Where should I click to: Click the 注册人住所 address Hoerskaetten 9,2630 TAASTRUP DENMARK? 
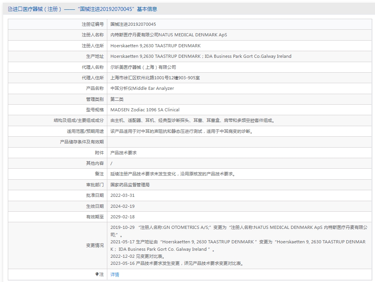pyautogui.click(x=155, y=46)
